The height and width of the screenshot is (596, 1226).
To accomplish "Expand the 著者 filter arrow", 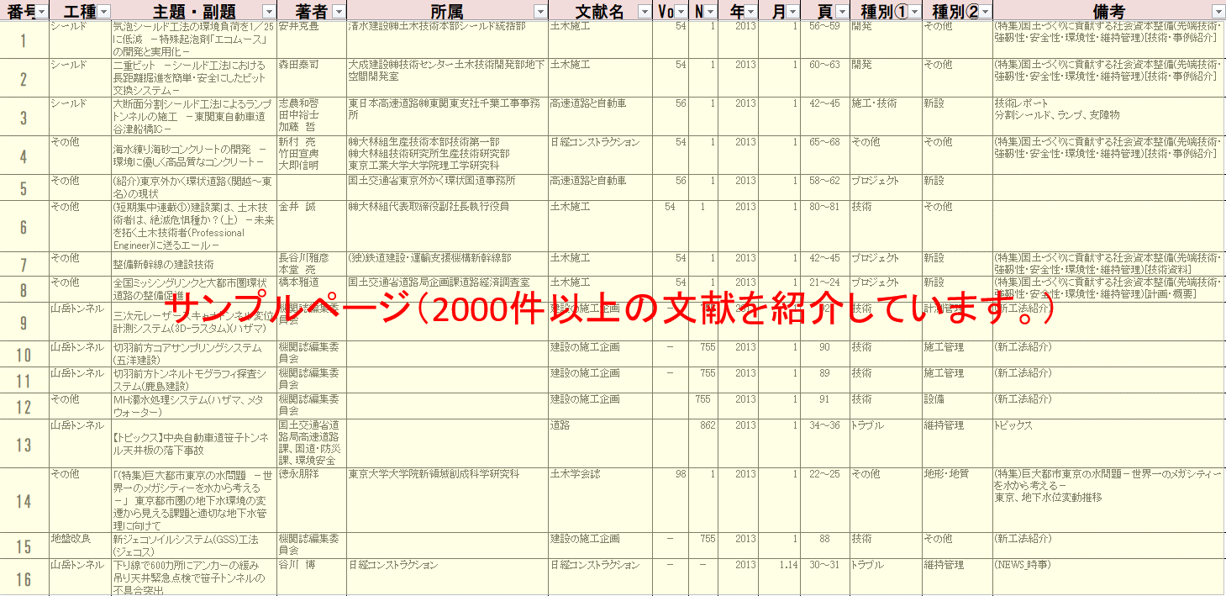I will point(338,11).
